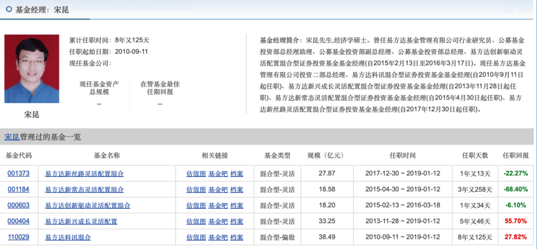Click the circle icon beside 基金经理 heading
Image resolution: width=537 pixels, height=249 pixels.
(8, 9)
